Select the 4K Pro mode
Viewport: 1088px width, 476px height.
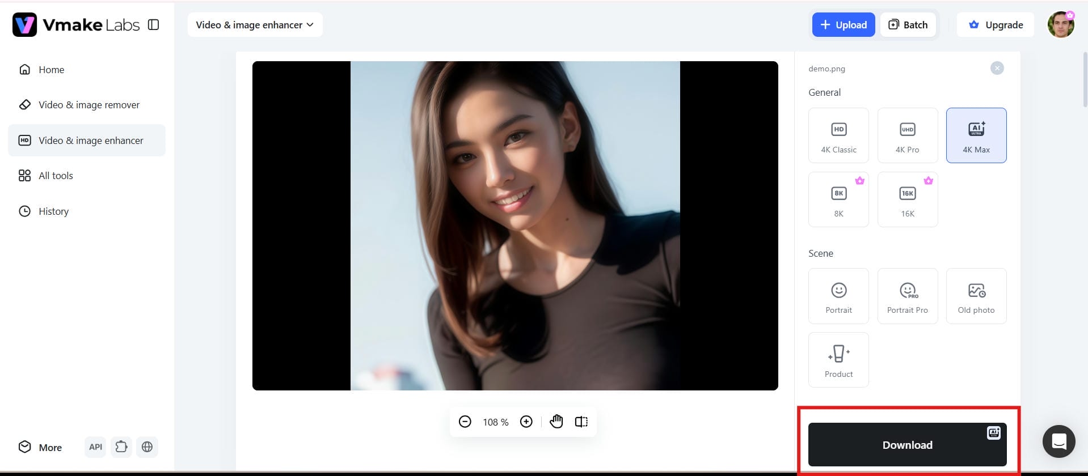tap(908, 135)
